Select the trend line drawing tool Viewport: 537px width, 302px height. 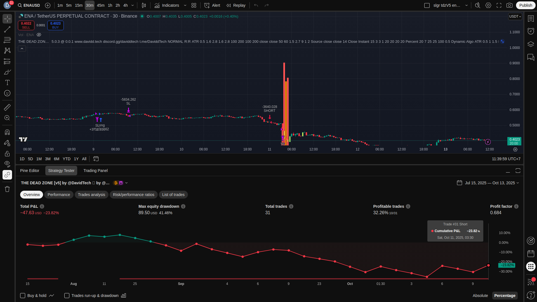[7, 29]
